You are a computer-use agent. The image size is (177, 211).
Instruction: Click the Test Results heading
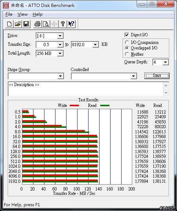coord(88,100)
